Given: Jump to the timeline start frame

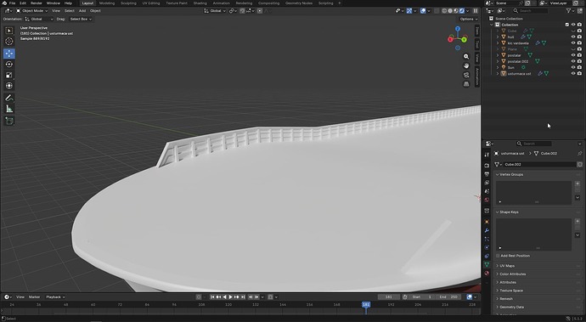Looking at the screenshot, I should click(212, 297).
